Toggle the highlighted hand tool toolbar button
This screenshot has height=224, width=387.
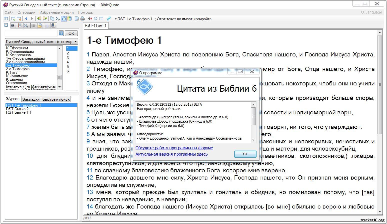point(64,19)
